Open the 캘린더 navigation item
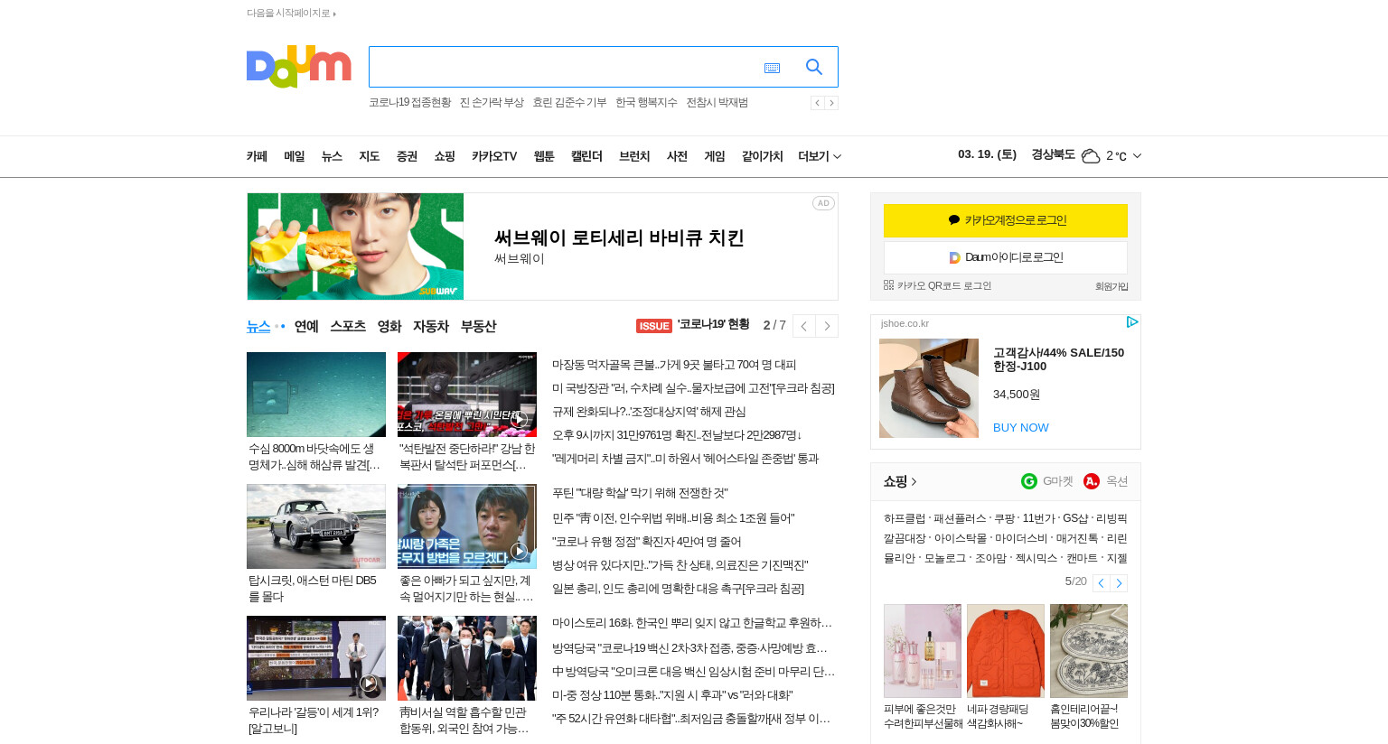Image resolution: width=1388 pixels, height=744 pixels. tap(586, 156)
